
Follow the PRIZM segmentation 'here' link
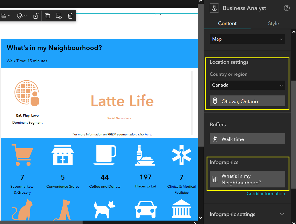pyautogui.click(x=148, y=135)
